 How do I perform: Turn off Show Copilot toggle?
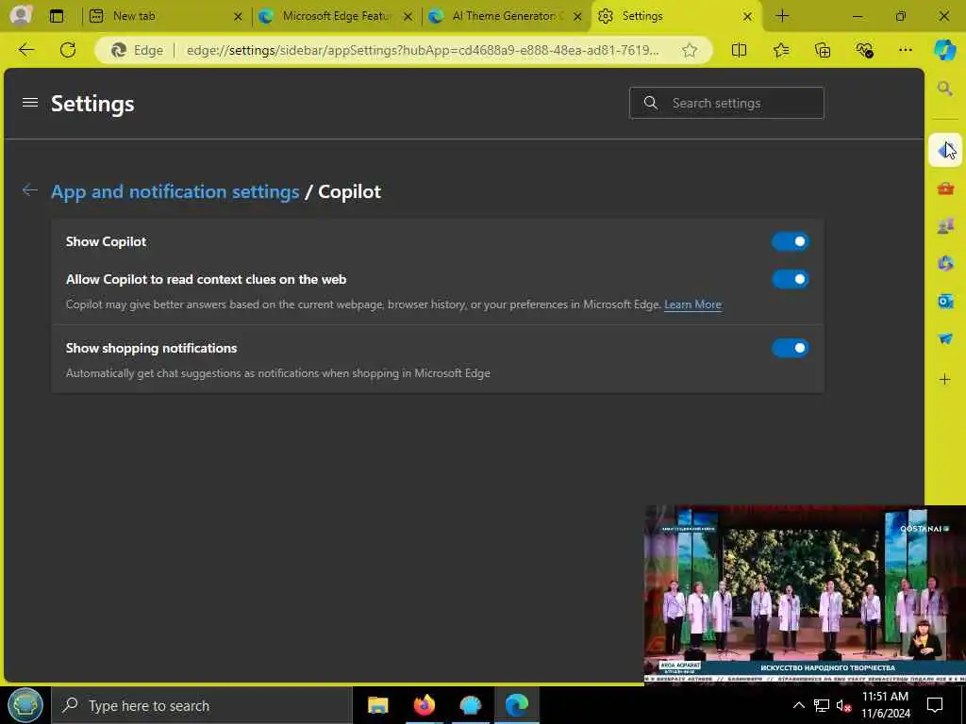(x=791, y=241)
